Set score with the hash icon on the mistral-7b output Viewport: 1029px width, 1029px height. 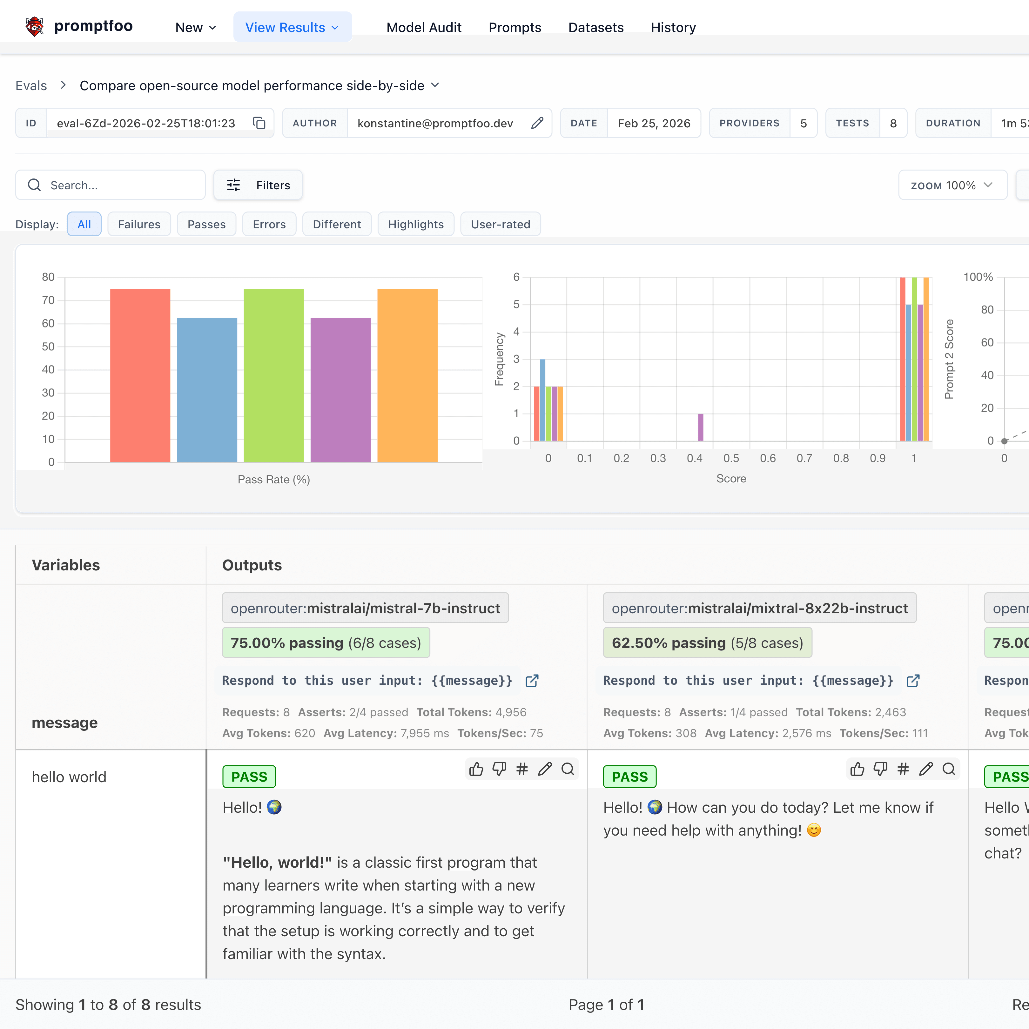[522, 769]
